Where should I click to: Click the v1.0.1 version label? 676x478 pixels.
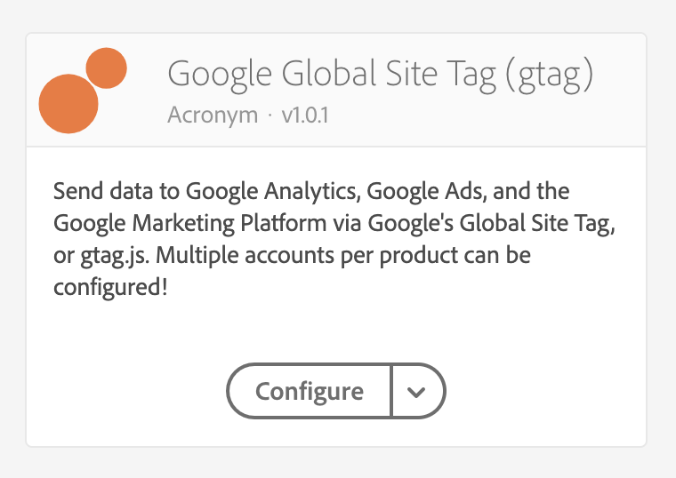tap(305, 116)
